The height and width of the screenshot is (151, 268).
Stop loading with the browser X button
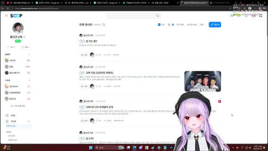pyautogui.click(x=8, y=8)
